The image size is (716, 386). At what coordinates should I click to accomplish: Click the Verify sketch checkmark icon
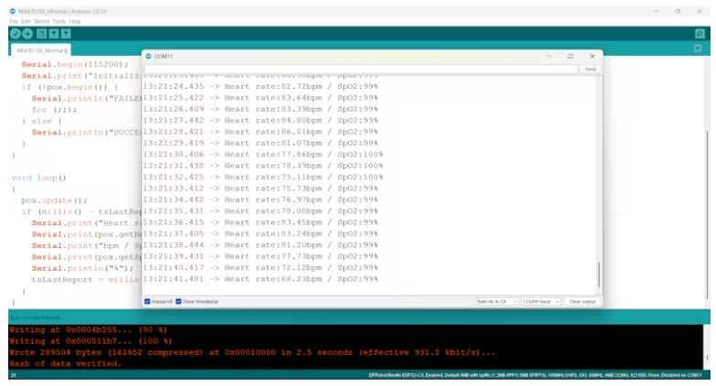click(x=15, y=33)
